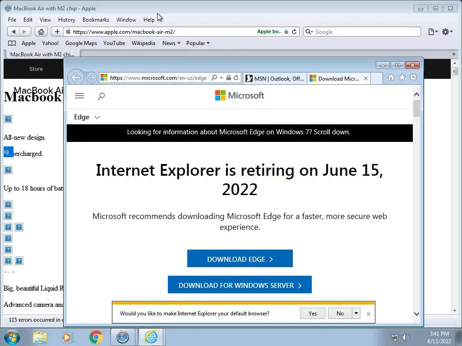
Task: Open Windows Explorer from taskbar
Action: pyautogui.click(x=40, y=337)
